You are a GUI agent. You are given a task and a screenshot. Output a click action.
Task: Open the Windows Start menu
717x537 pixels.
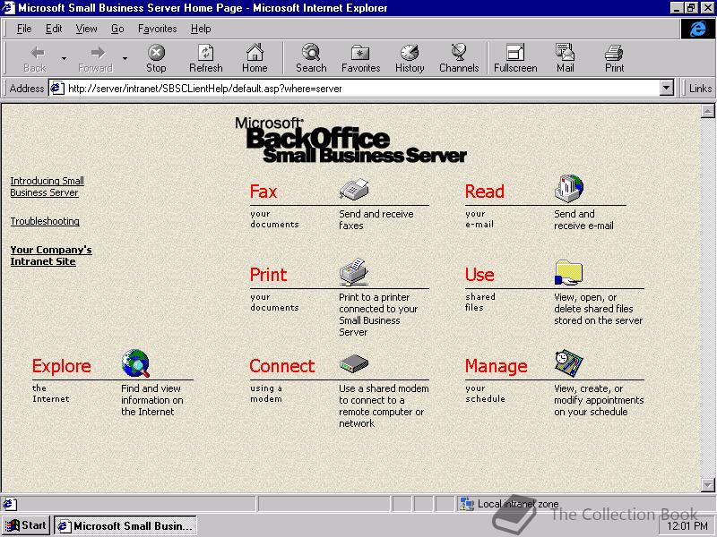coord(26,525)
